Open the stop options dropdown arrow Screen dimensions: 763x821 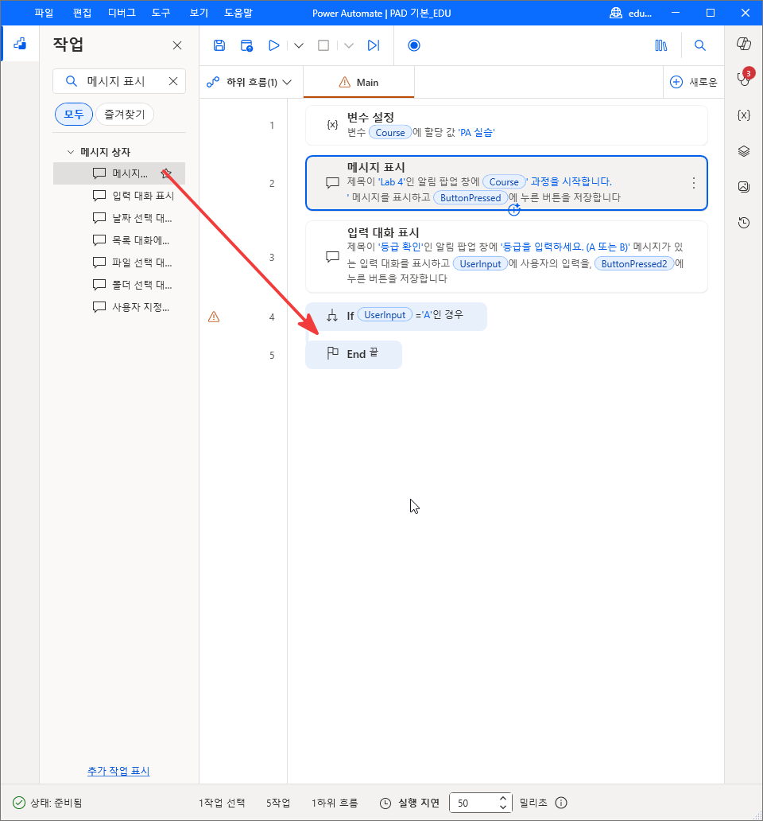pos(349,45)
